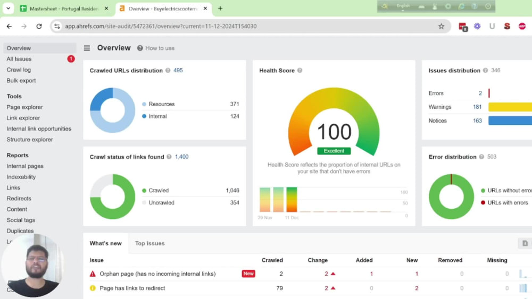Click the Errors count 2 link
Screen dimensions: 532x299
[x=480, y=93]
